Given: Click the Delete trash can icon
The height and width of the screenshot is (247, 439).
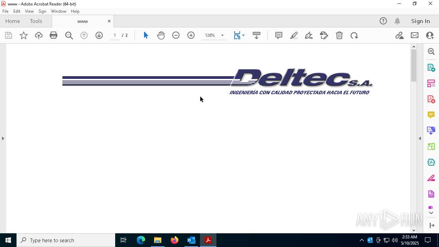Looking at the screenshot, I should (x=339, y=35).
